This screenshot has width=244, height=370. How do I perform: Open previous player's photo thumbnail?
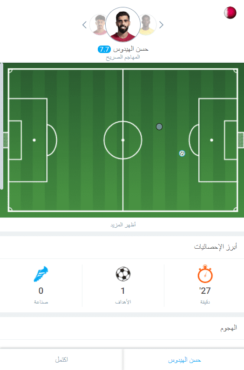(x=98, y=25)
